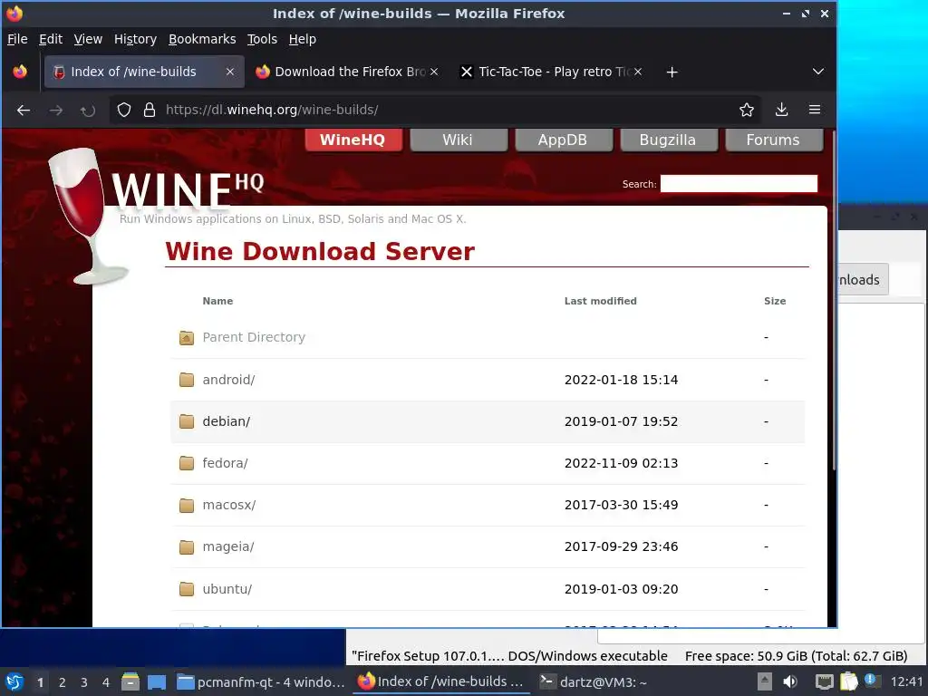The width and height of the screenshot is (928, 696).
Task: Open the Tools menu
Action: tap(262, 39)
